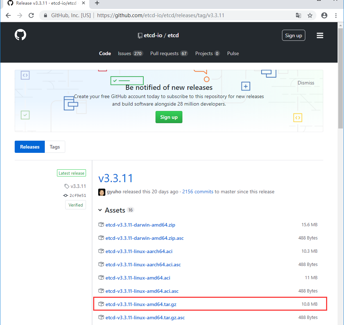Click package icon for linux-amd64.tar.gz
This screenshot has height=325, width=344.
click(101, 304)
